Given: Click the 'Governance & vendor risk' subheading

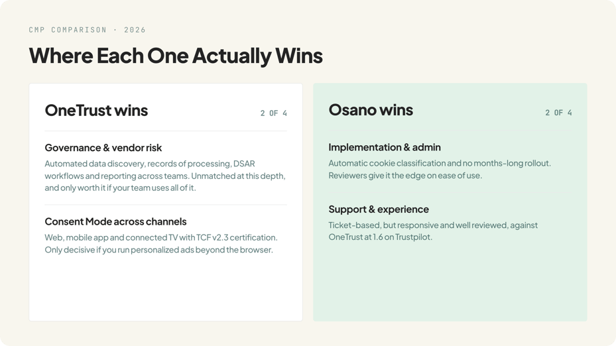Looking at the screenshot, I should coord(103,148).
